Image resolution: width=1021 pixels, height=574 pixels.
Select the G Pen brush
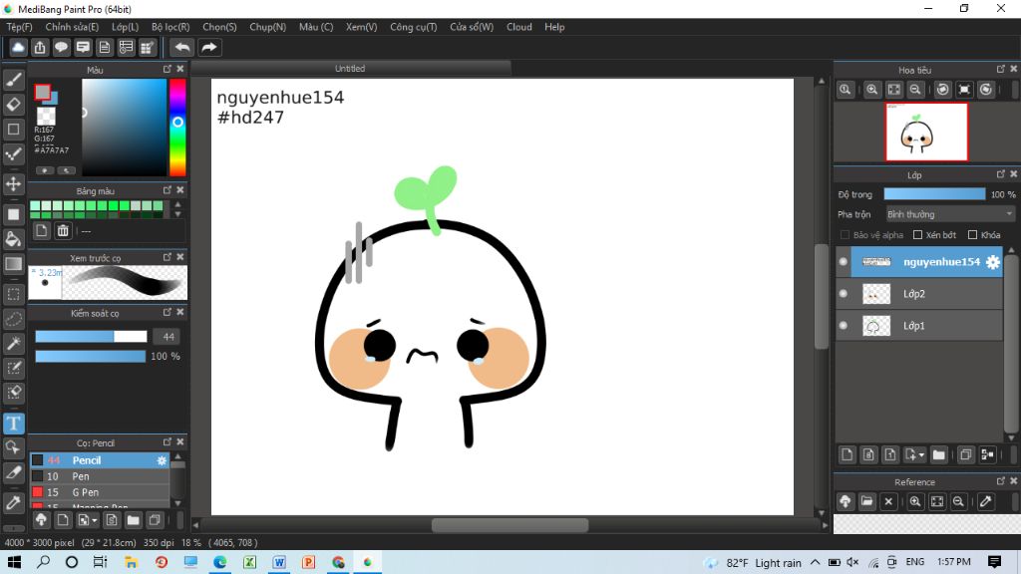(101, 492)
